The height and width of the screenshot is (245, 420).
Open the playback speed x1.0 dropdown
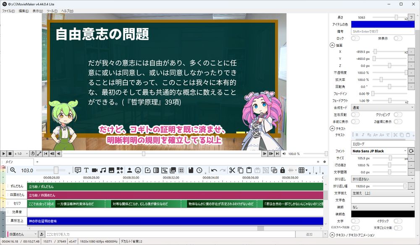(x=21, y=154)
